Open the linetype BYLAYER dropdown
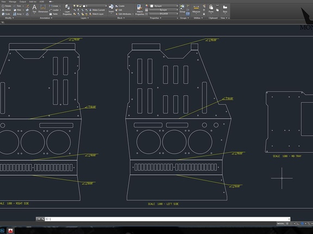 [x=164, y=14]
